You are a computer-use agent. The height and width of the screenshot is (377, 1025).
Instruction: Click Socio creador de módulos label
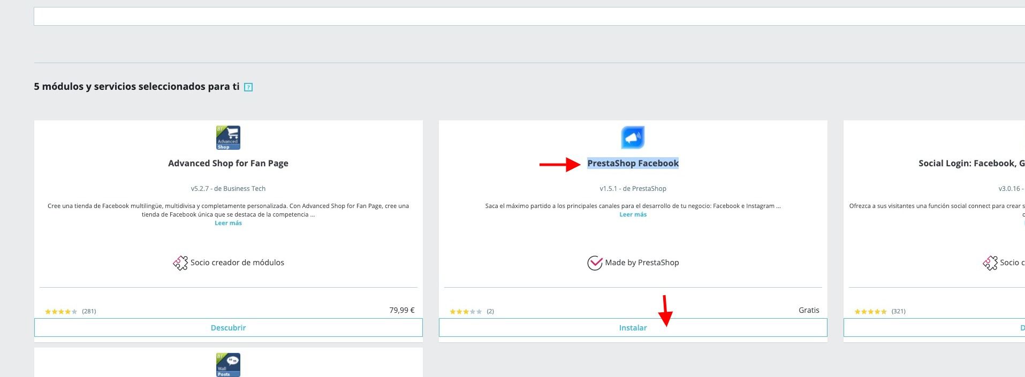[237, 263]
